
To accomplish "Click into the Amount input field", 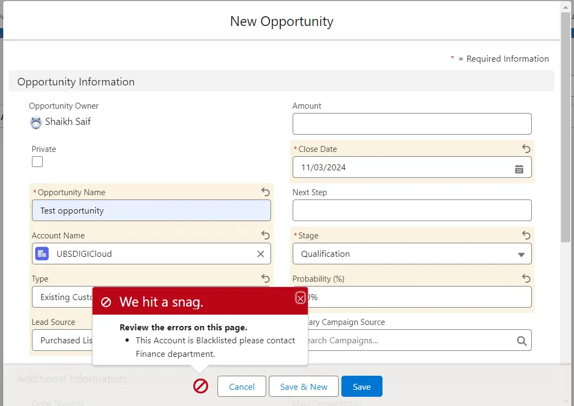I will click(412, 124).
